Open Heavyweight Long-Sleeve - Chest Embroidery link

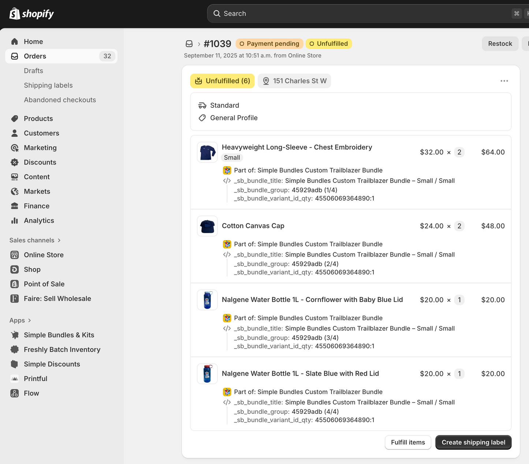(297, 147)
